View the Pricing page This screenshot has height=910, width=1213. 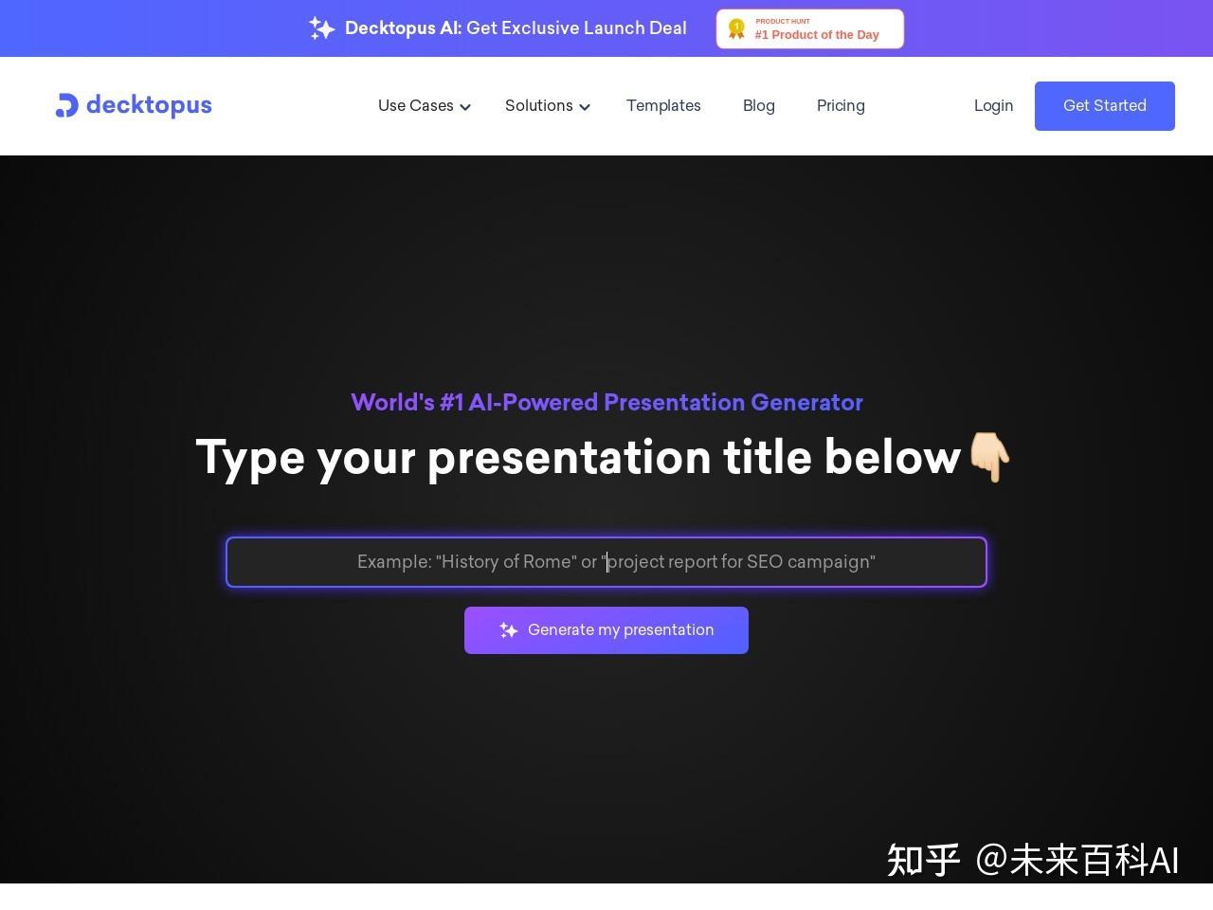tap(841, 106)
